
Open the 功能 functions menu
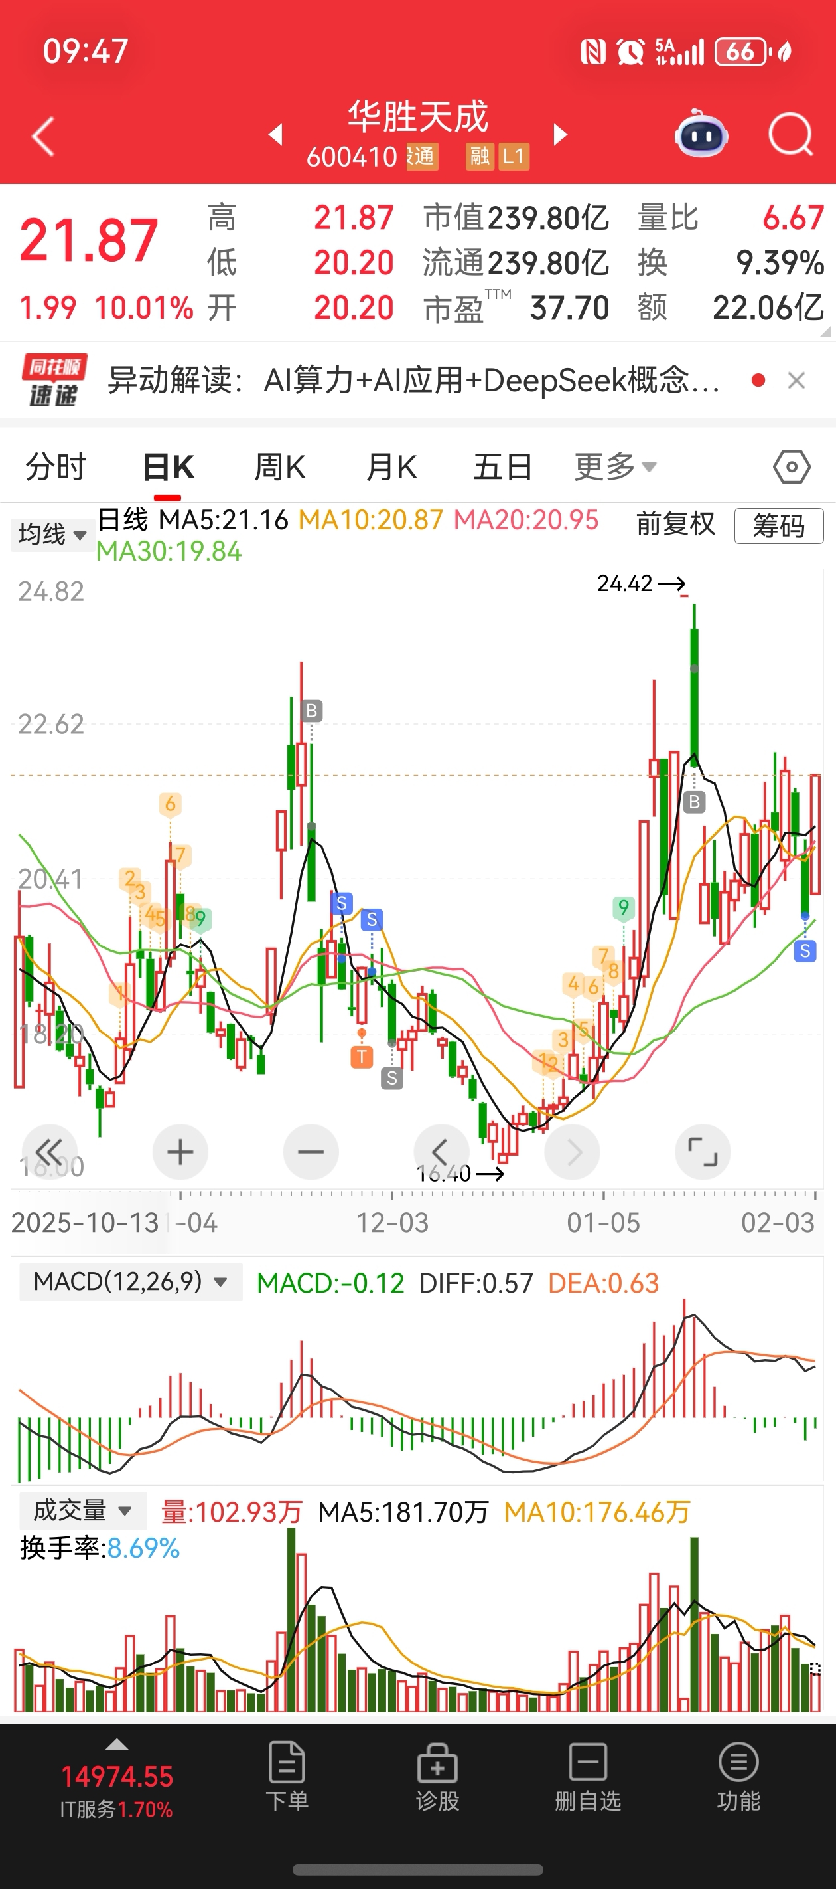(x=738, y=1779)
